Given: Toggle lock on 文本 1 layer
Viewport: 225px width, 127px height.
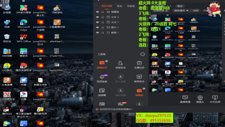Looking at the screenshot, I should click(103, 22).
